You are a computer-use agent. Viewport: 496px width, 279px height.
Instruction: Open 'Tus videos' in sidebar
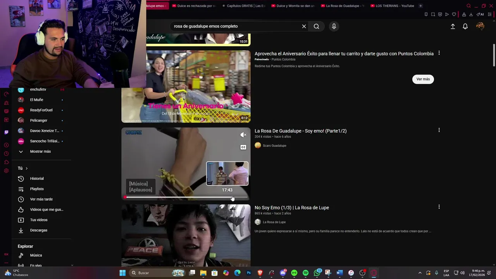pyautogui.click(x=39, y=220)
